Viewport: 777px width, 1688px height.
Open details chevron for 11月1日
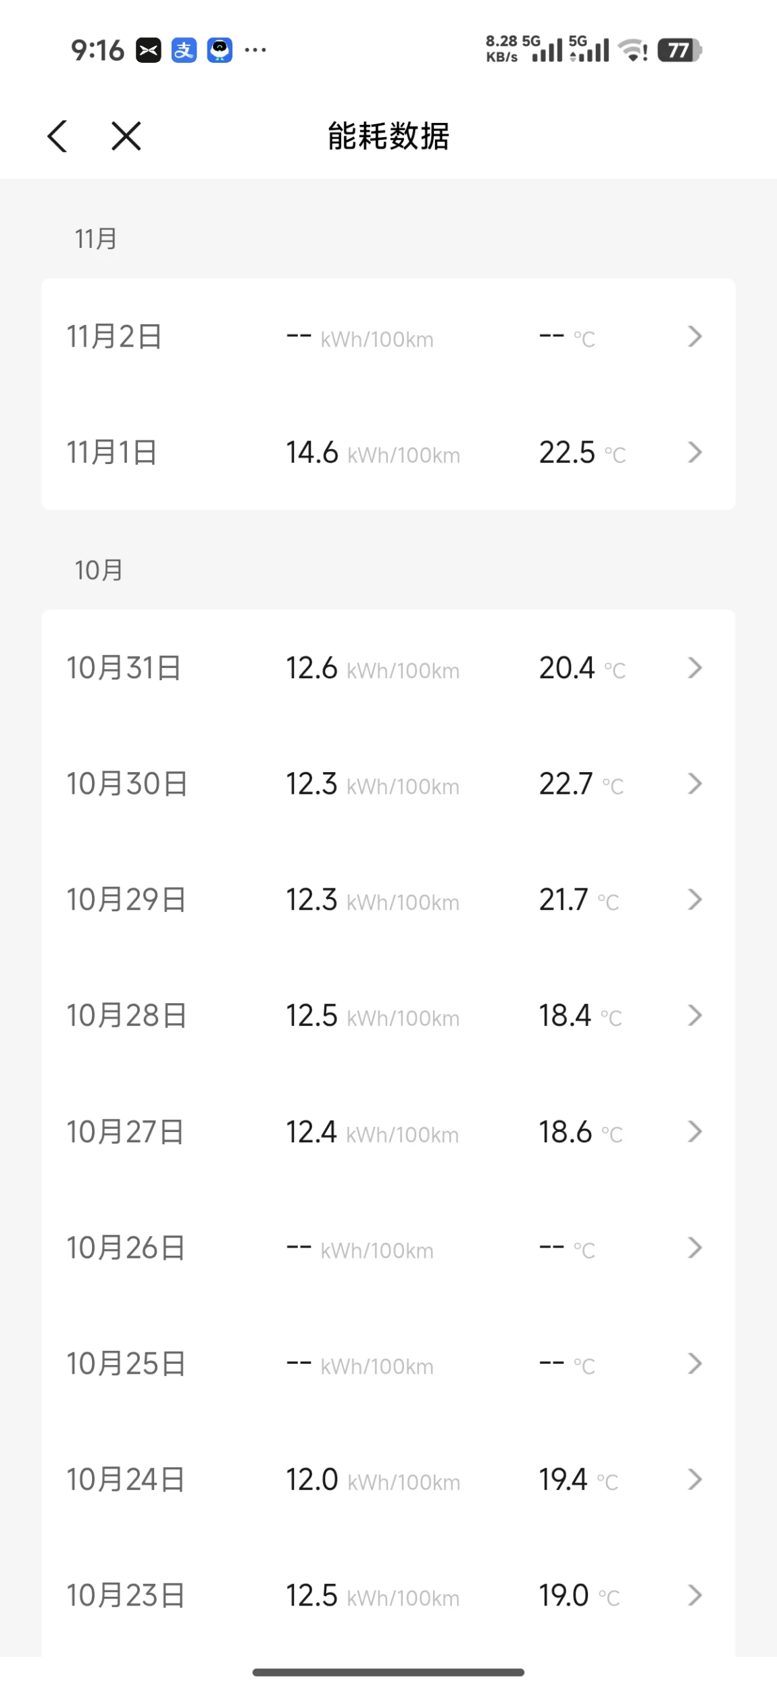coord(695,452)
